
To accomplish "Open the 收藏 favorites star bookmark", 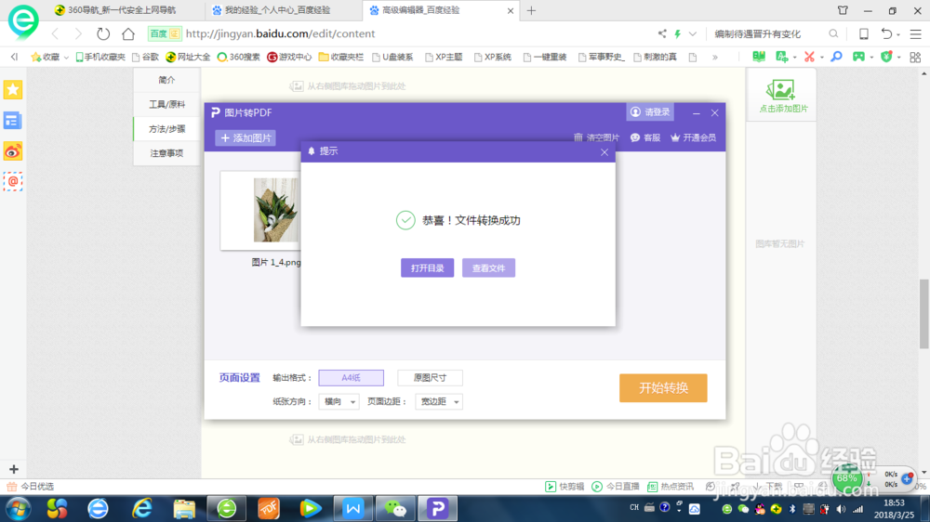I will coord(45,57).
